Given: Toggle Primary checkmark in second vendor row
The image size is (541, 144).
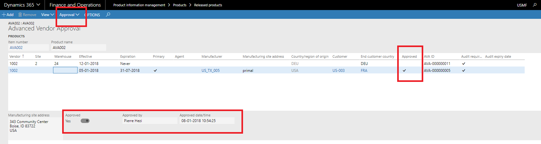Looking at the screenshot, I should [x=155, y=71].
